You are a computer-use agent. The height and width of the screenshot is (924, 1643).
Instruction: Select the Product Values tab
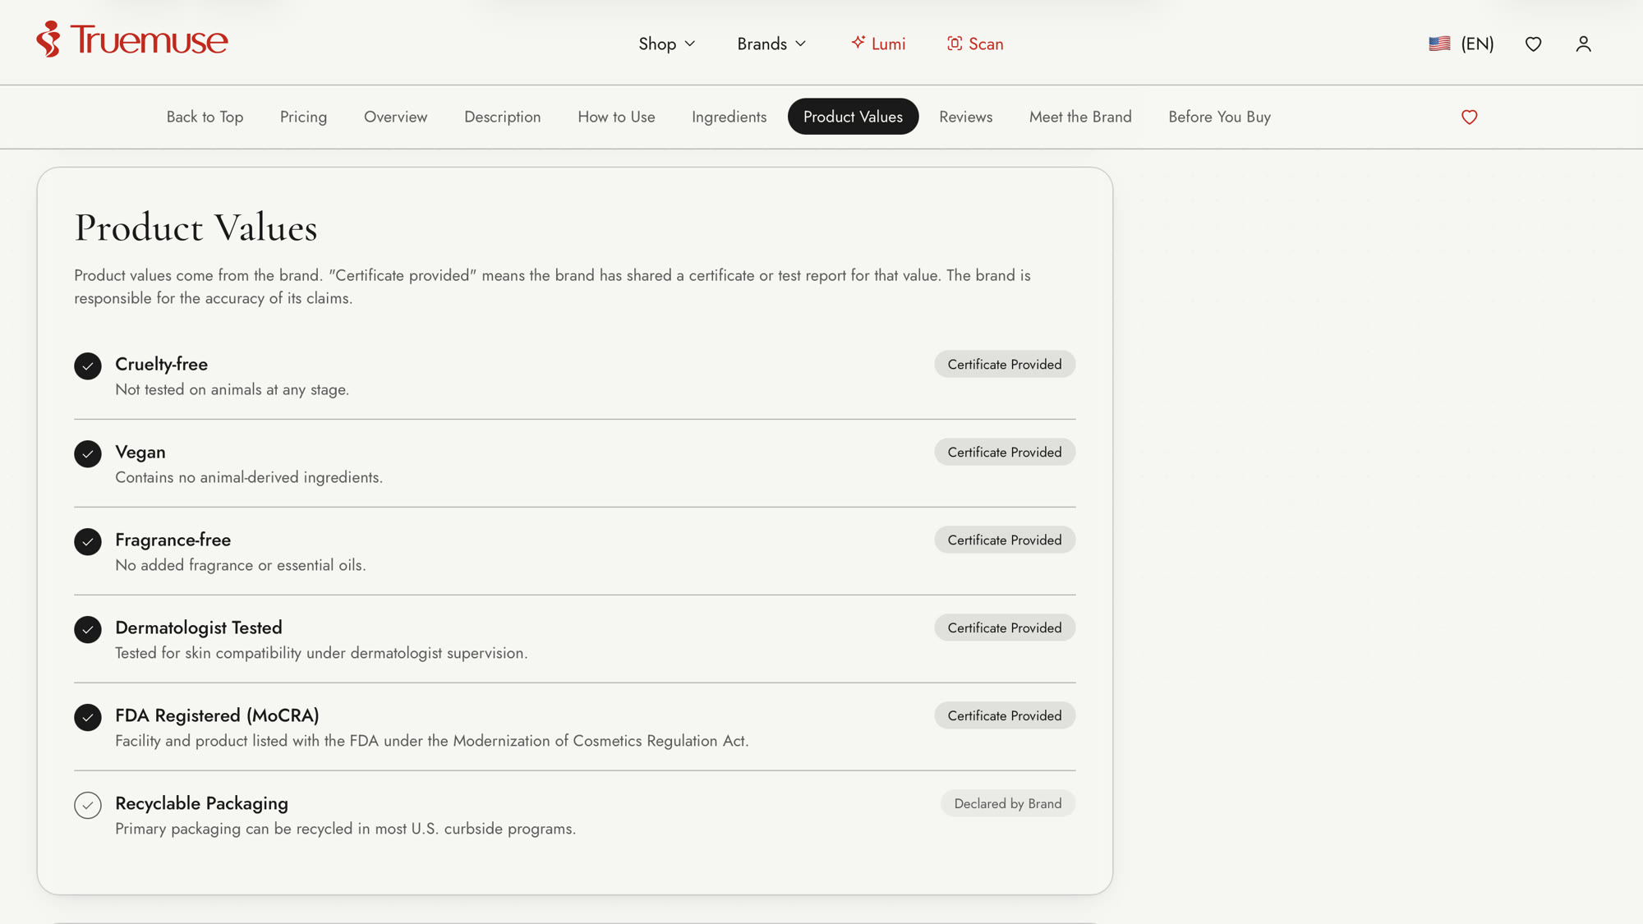click(x=853, y=117)
